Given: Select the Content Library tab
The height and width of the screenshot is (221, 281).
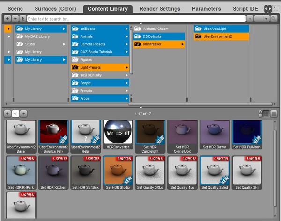Looking at the screenshot, I should [108, 9].
